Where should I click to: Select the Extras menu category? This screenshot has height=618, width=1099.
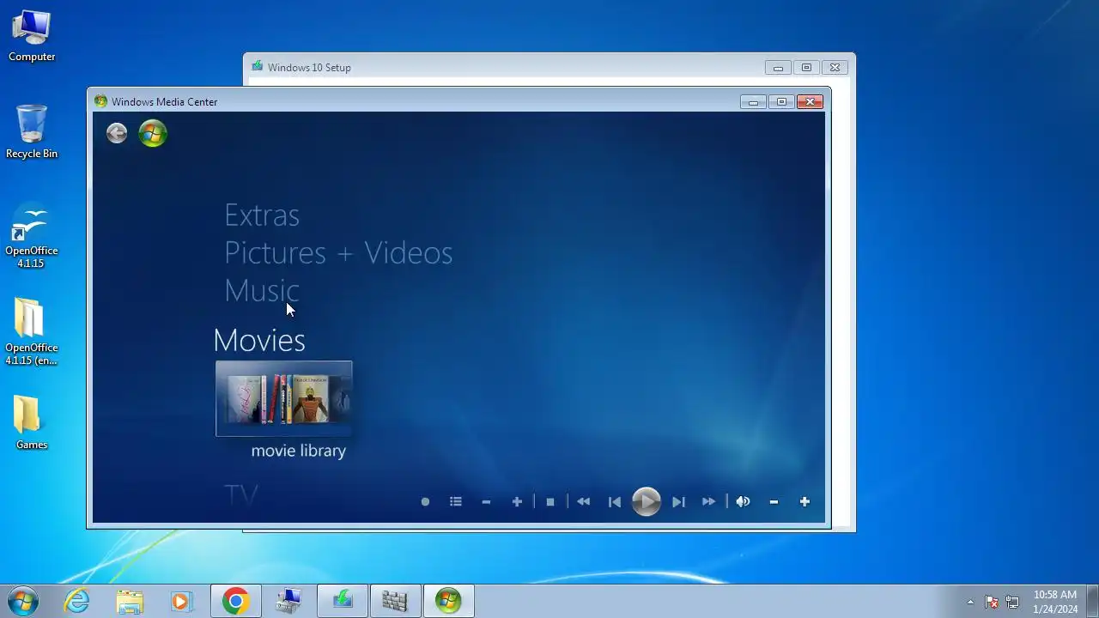(262, 215)
